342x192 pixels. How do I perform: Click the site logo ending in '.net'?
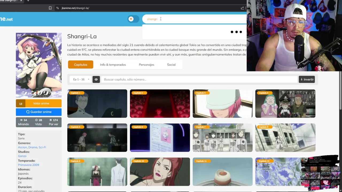click(x=6, y=19)
